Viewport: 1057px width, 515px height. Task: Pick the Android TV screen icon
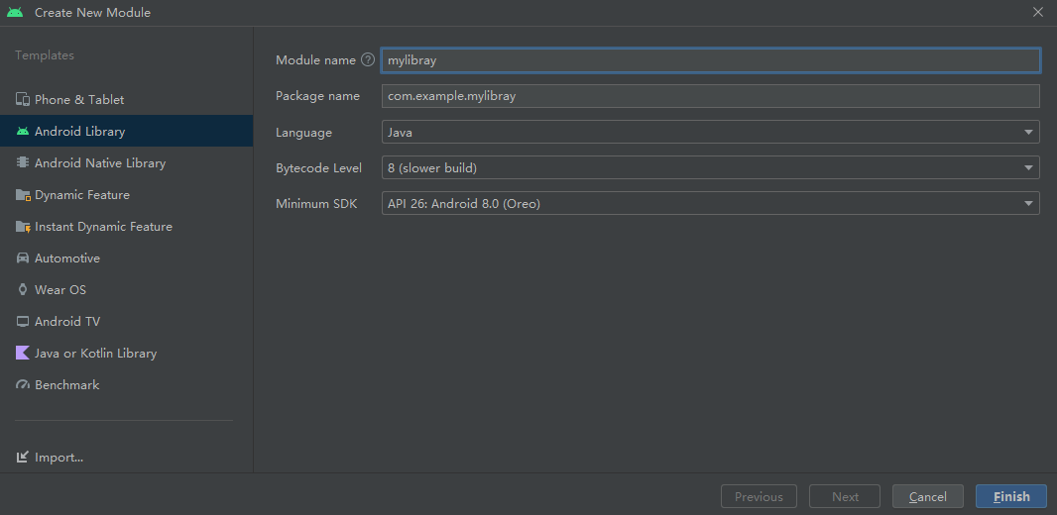[x=23, y=321]
